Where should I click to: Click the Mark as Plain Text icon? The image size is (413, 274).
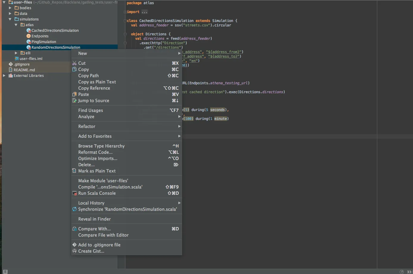pos(74,171)
